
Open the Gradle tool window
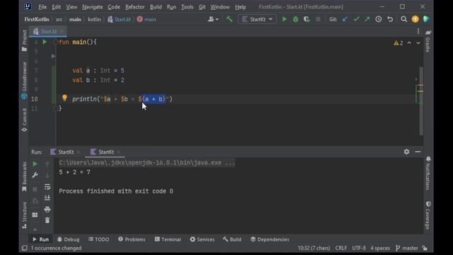coord(428,41)
